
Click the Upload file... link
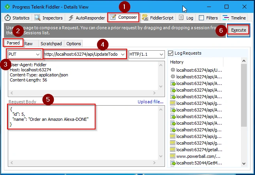click(x=151, y=102)
